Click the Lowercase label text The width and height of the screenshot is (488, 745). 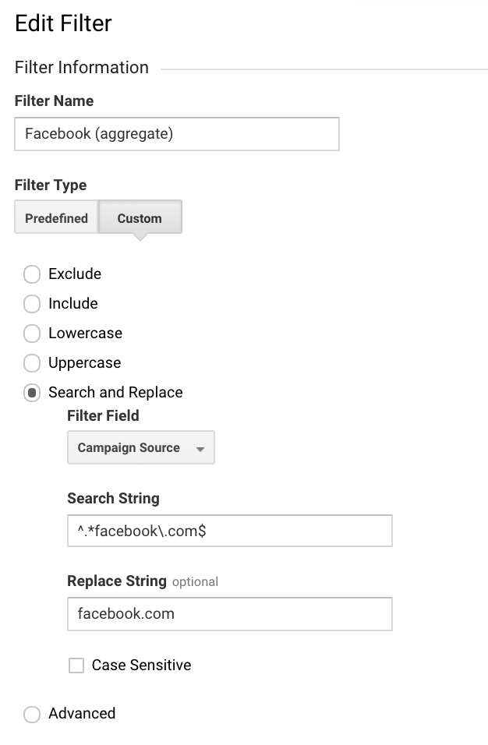point(85,334)
